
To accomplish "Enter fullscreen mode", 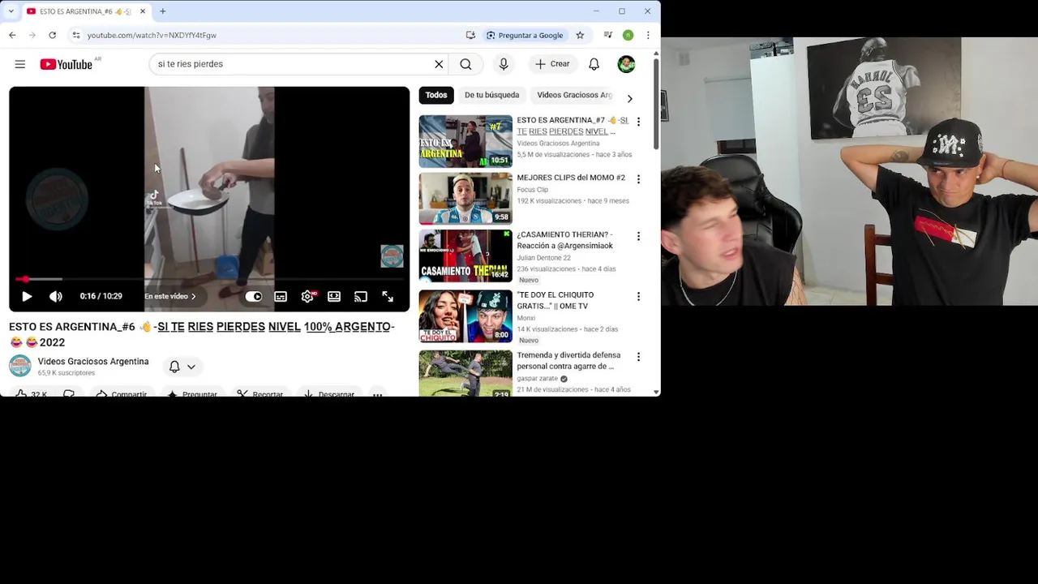I will [x=388, y=297].
